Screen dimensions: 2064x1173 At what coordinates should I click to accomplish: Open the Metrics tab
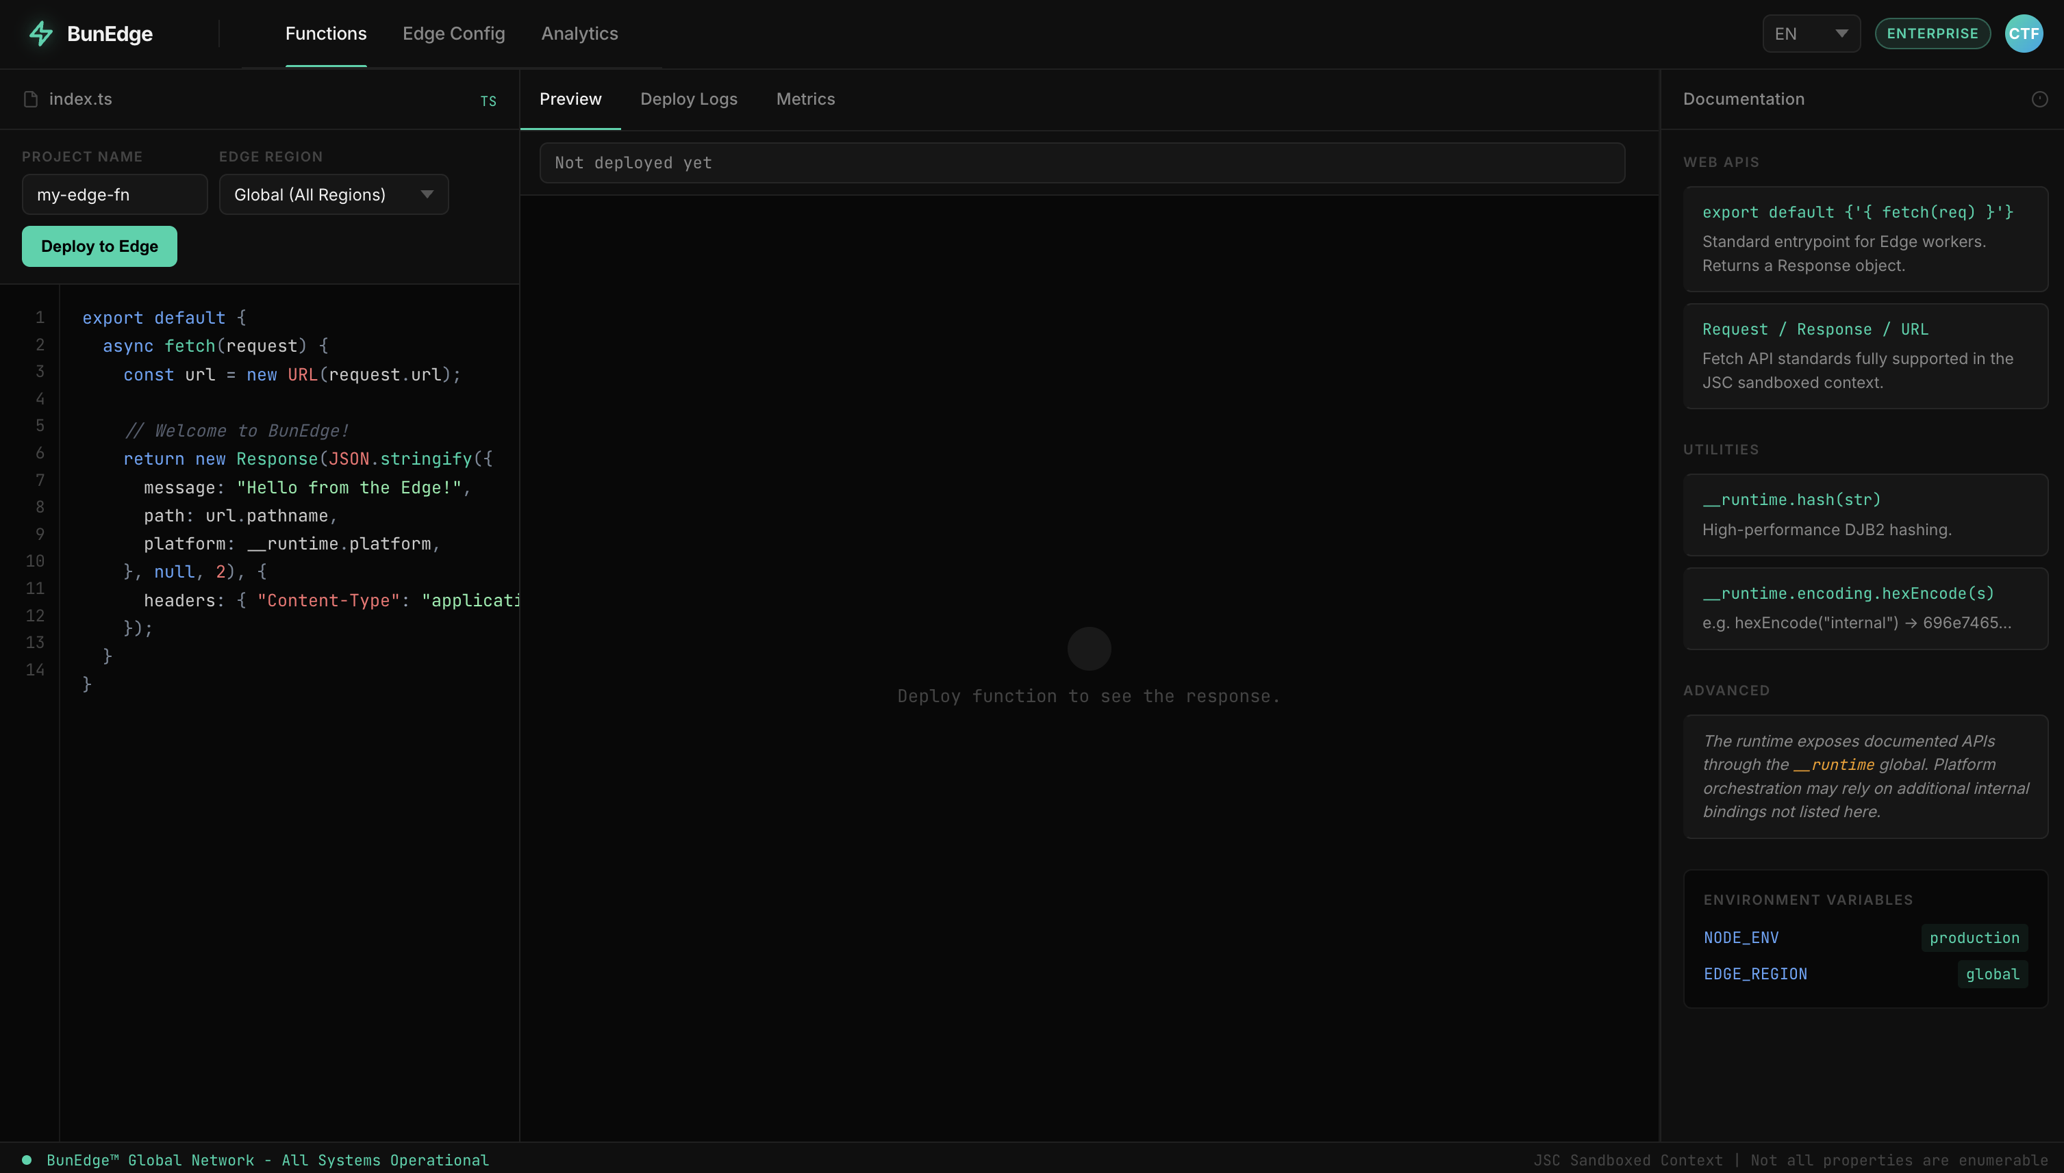click(805, 99)
